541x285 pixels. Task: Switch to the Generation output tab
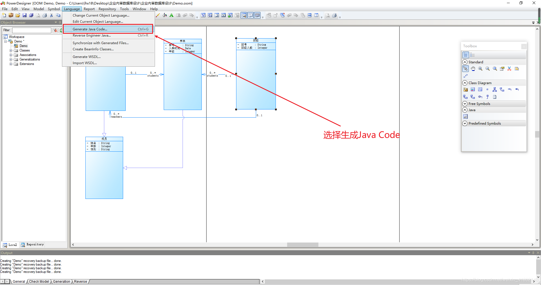[x=61, y=281]
